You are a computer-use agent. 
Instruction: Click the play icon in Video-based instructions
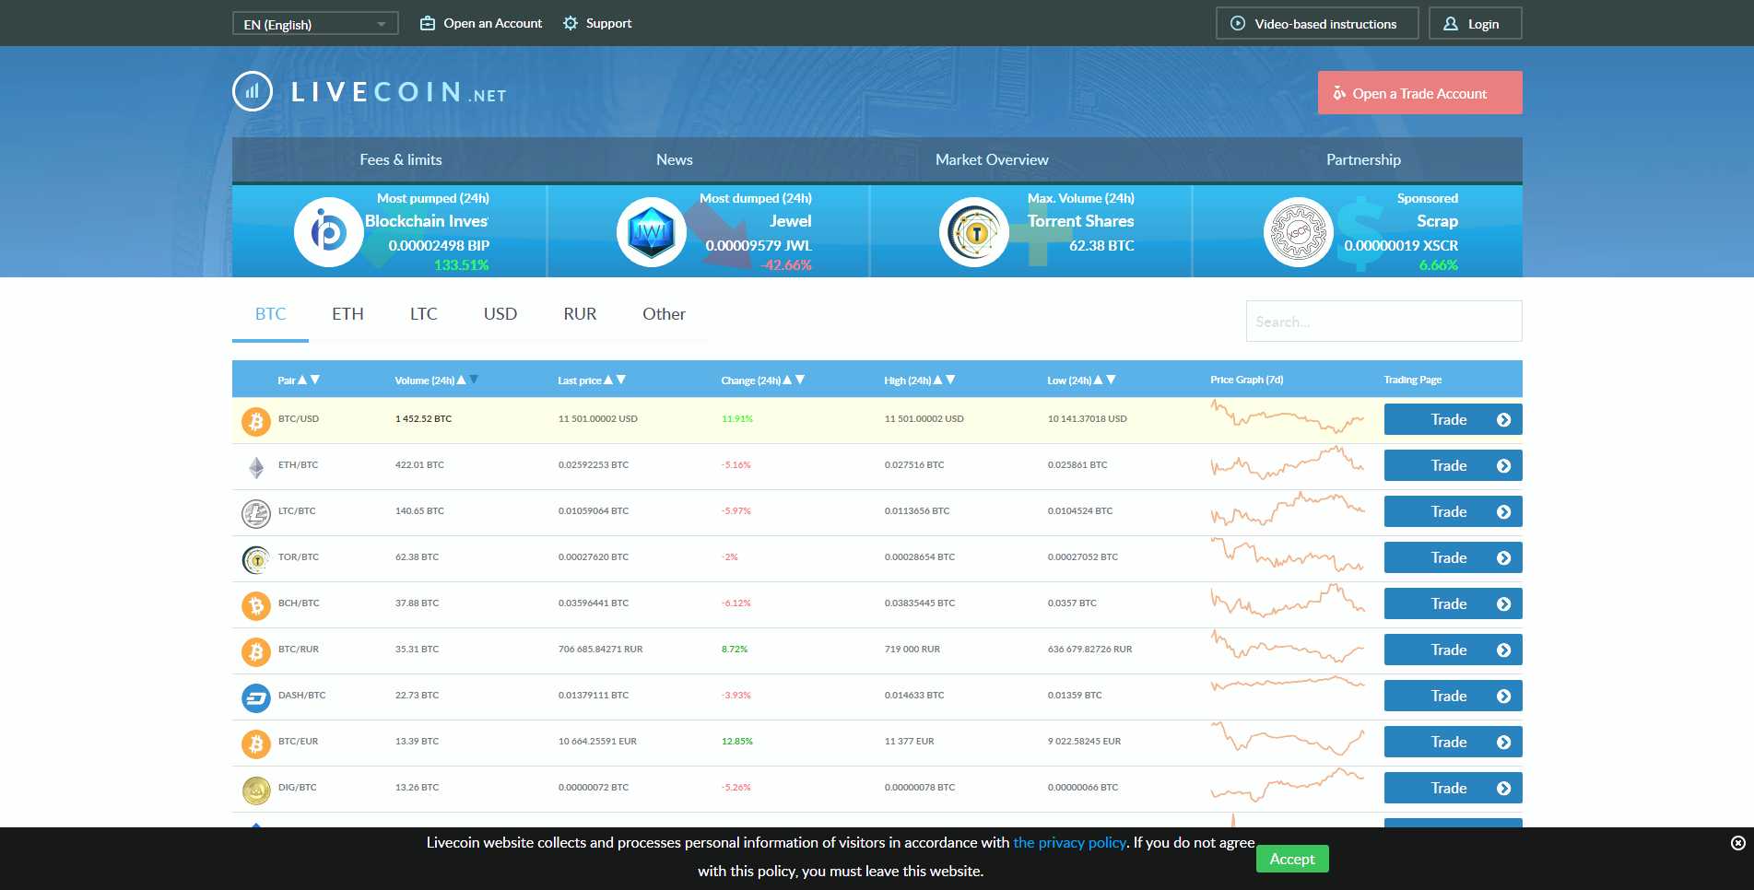[1238, 23]
